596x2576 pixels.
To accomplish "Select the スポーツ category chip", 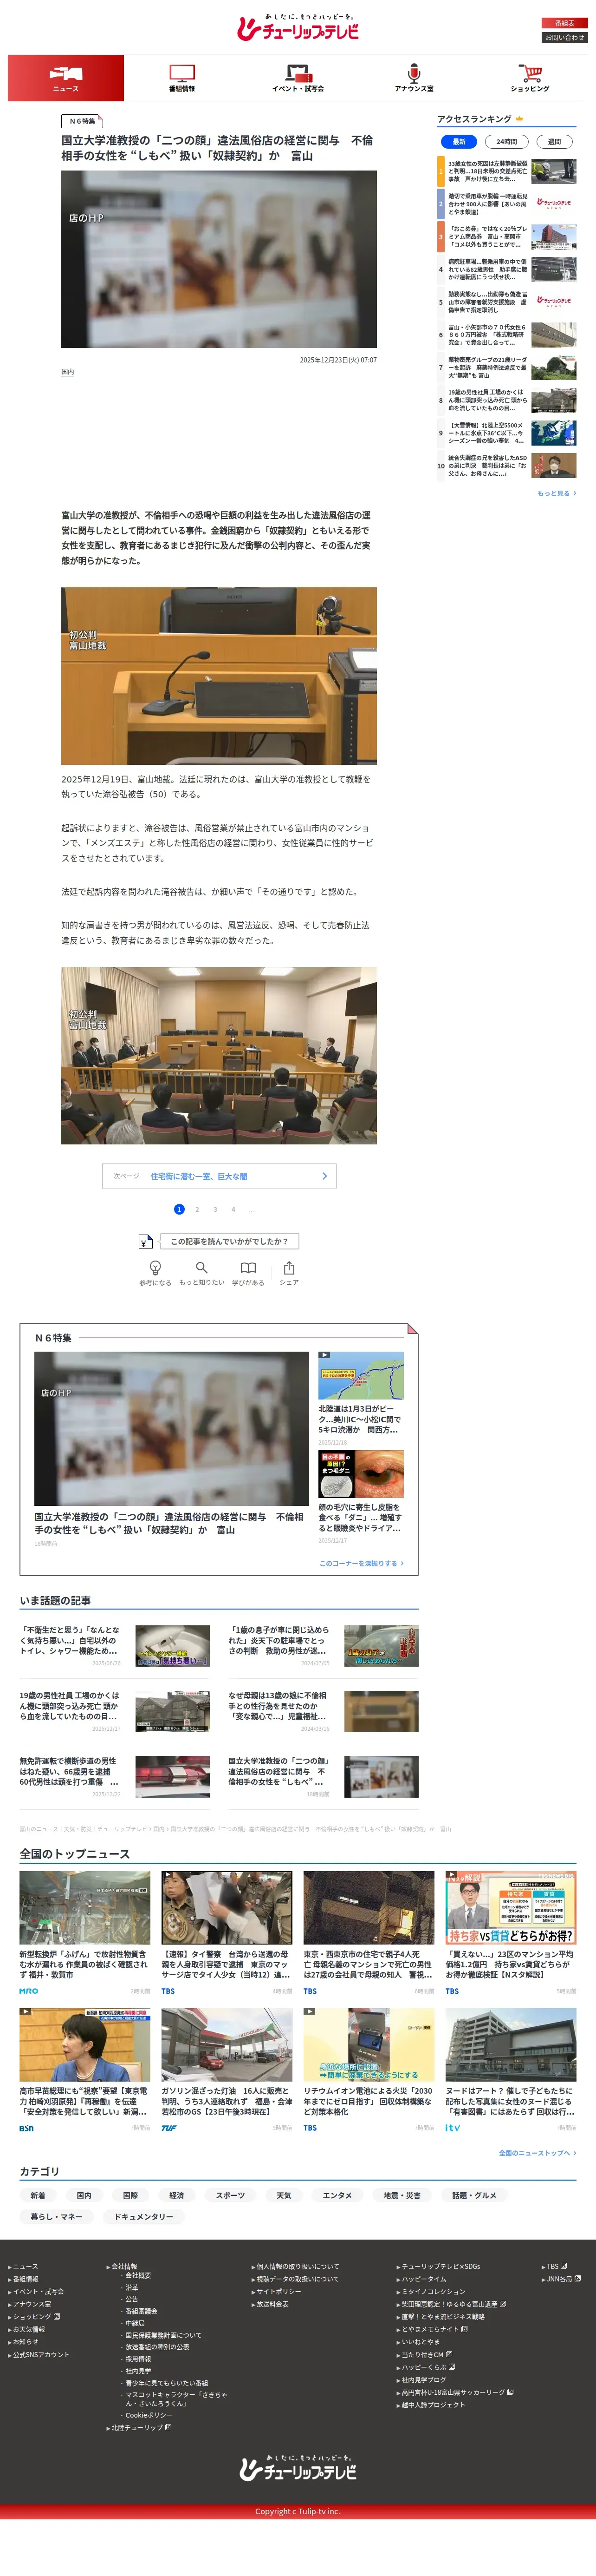I will (231, 2195).
